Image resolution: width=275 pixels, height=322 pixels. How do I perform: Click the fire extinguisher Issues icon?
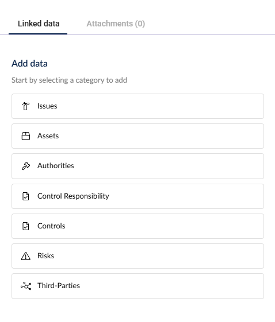click(26, 106)
